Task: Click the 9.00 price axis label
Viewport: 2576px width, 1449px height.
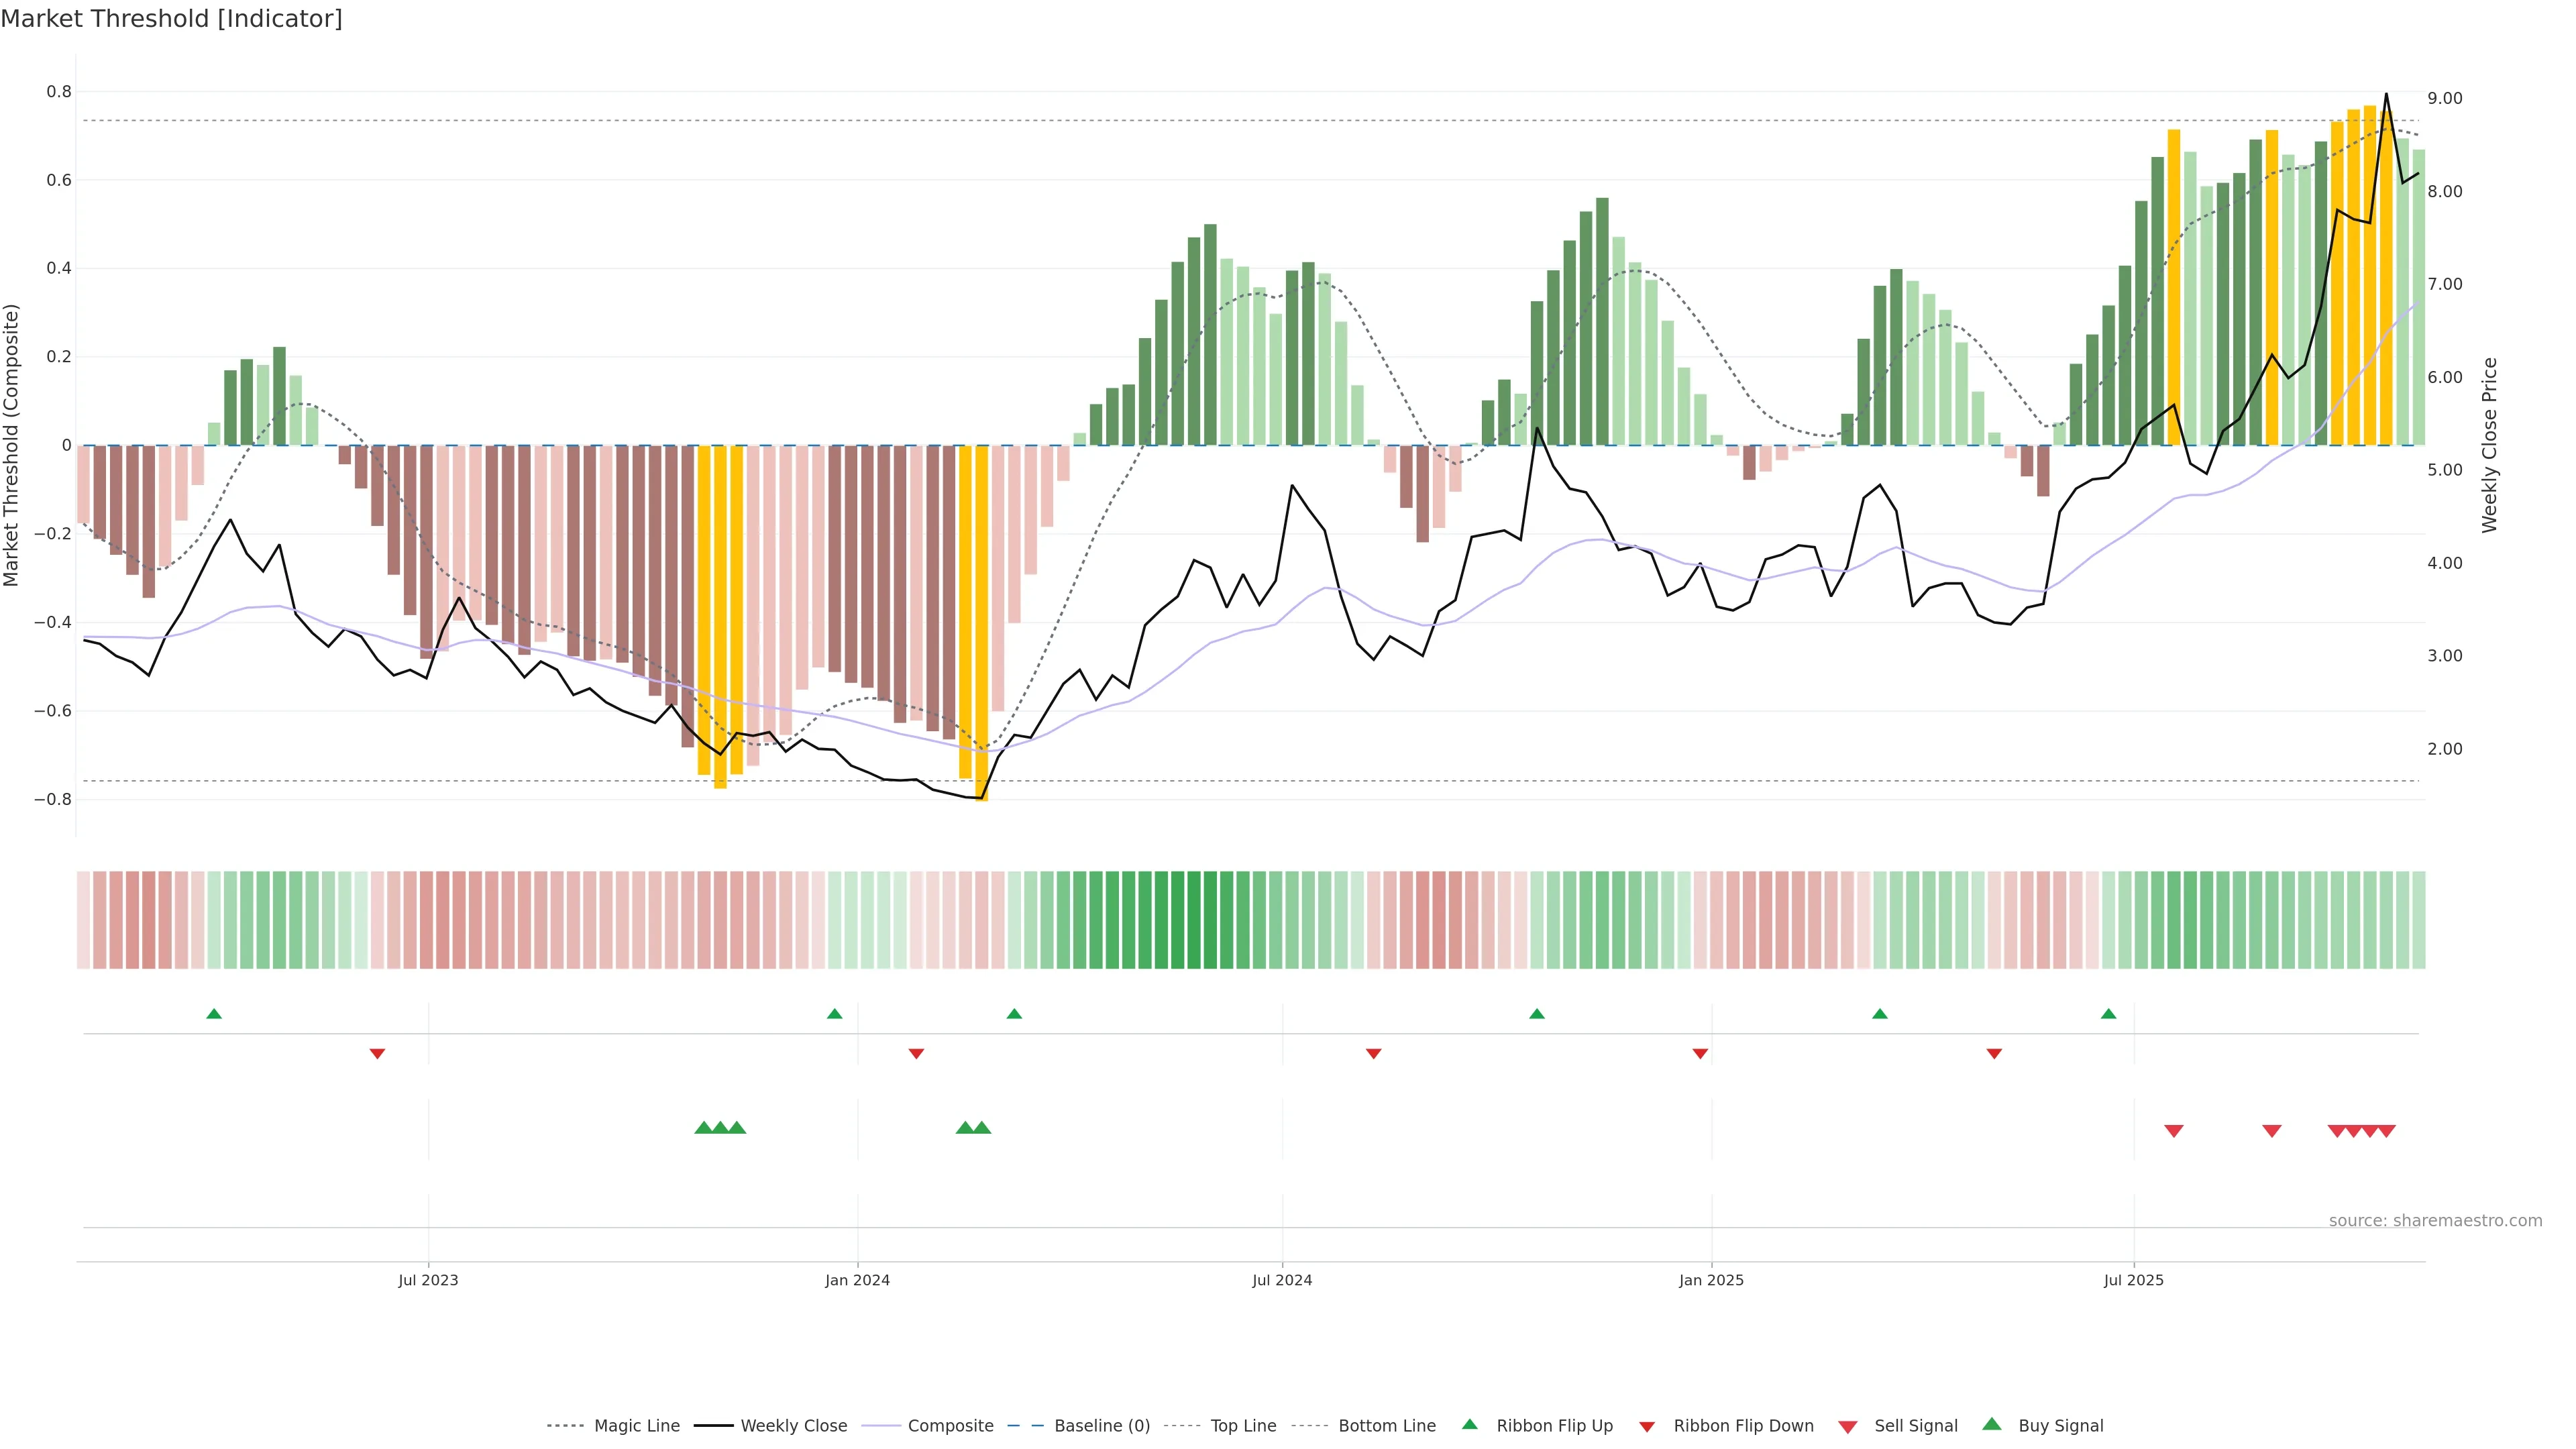Action: tap(2444, 98)
